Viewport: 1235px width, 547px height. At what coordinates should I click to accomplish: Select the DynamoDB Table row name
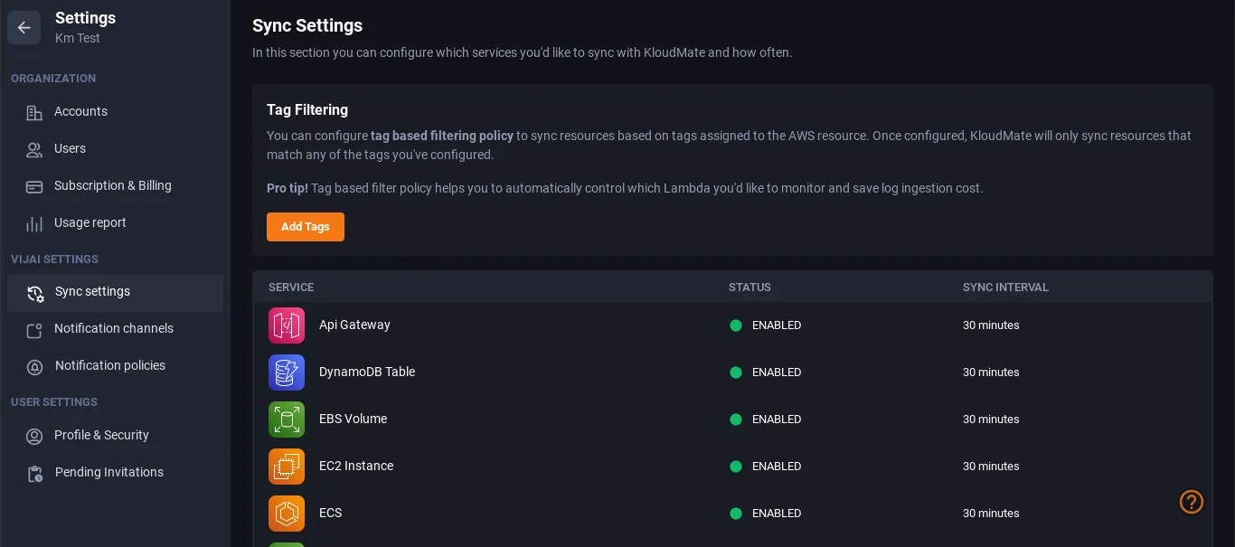[x=367, y=372]
